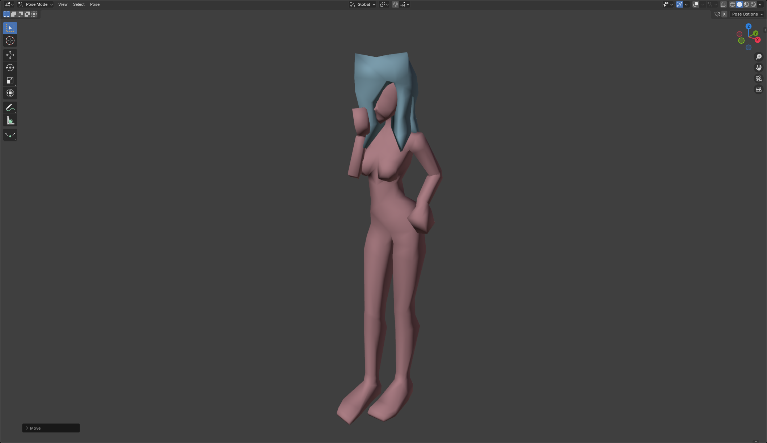This screenshot has height=443, width=767.
Task: Open viewport shading options dropdown
Action: (760, 4)
